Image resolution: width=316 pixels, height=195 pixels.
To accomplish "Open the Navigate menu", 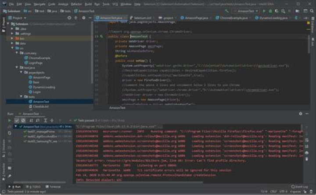I will point(39,4).
